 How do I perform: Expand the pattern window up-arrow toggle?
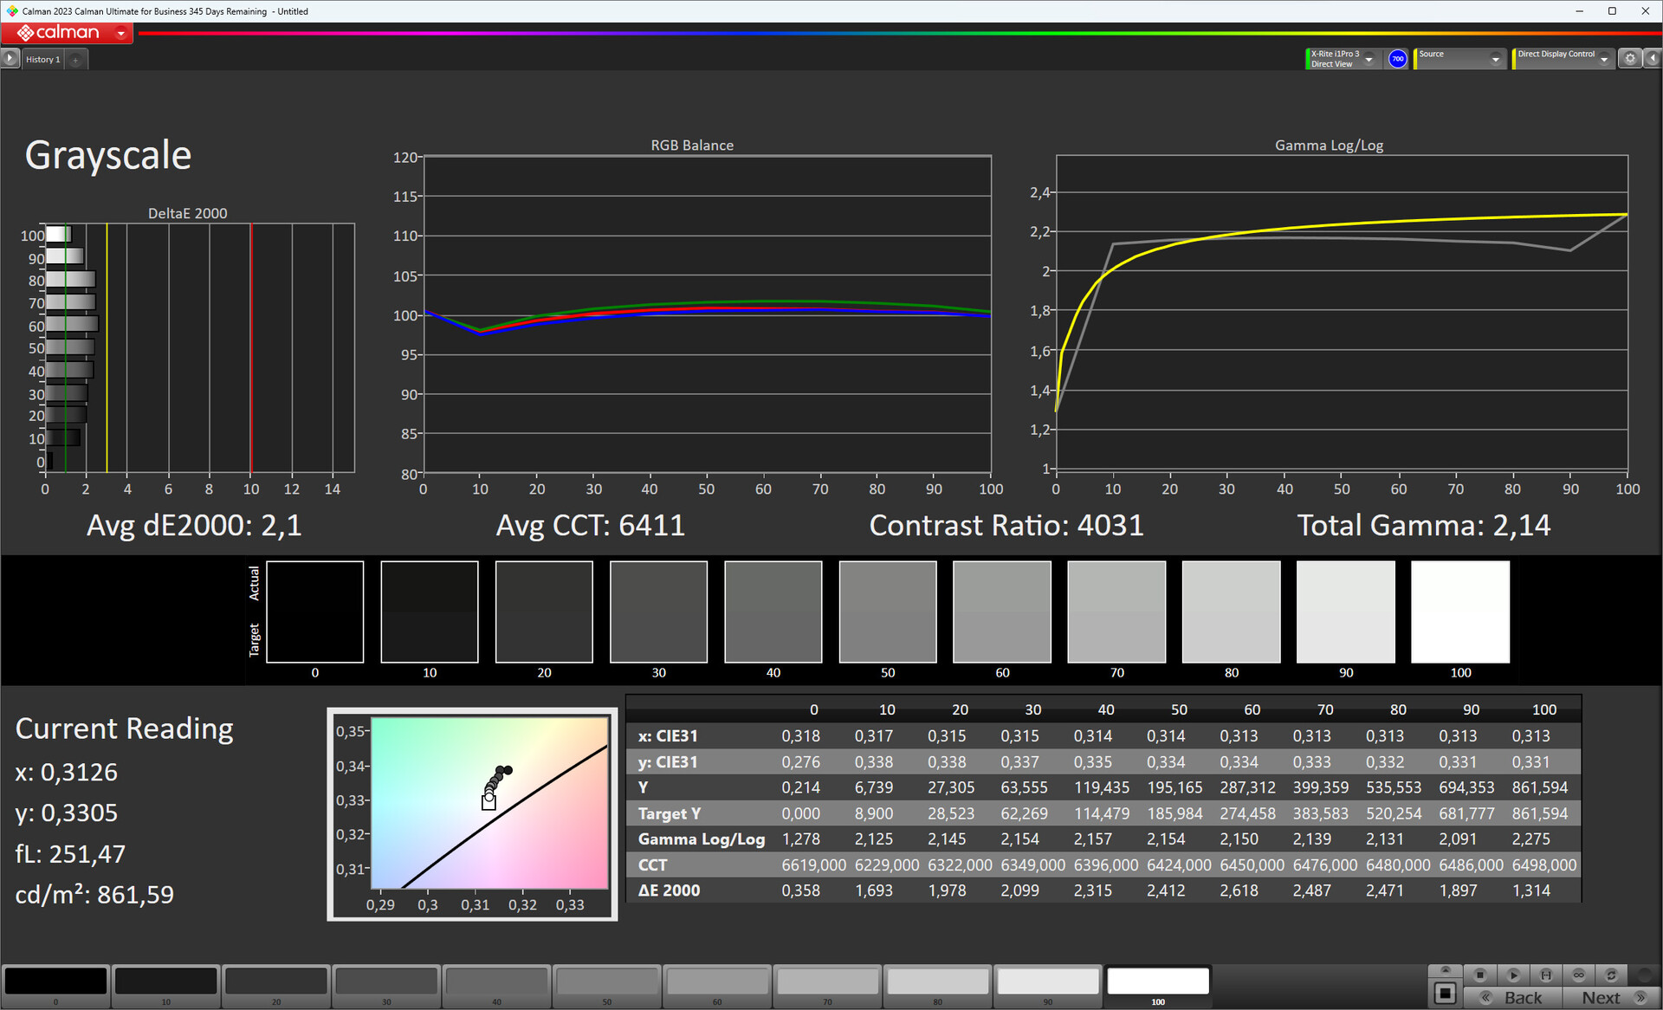pyautogui.click(x=1445, y=970)
